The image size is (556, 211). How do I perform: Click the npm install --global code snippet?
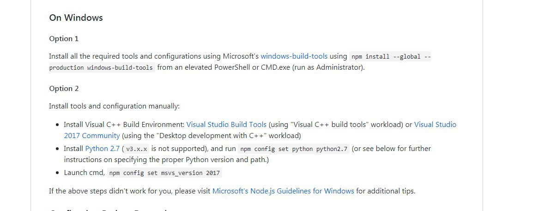tap(391, 57)
